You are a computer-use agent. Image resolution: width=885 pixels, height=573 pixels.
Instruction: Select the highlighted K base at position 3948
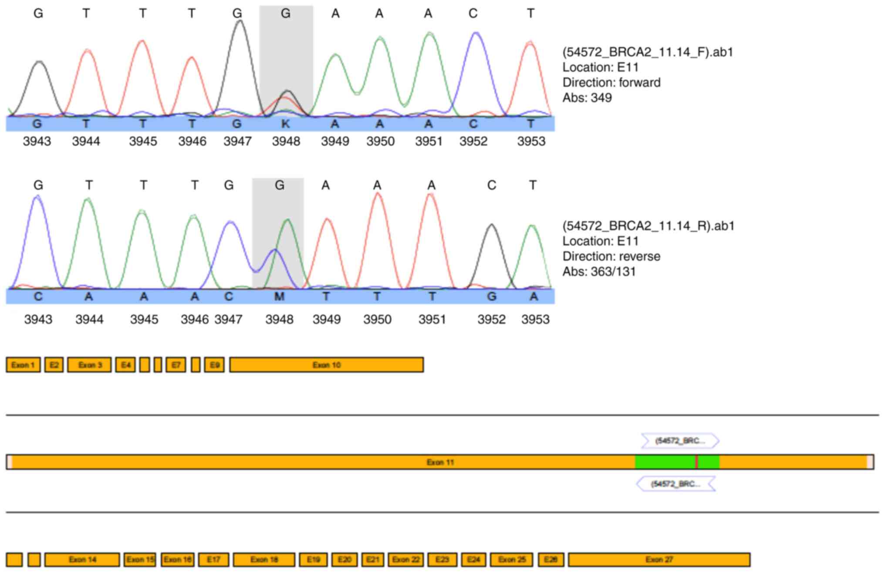point(285,124)
